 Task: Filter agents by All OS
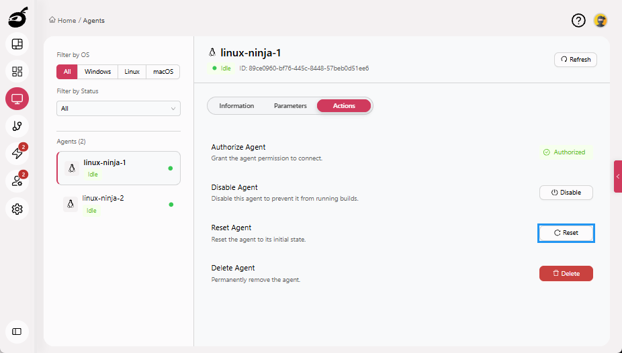[67, 72]
